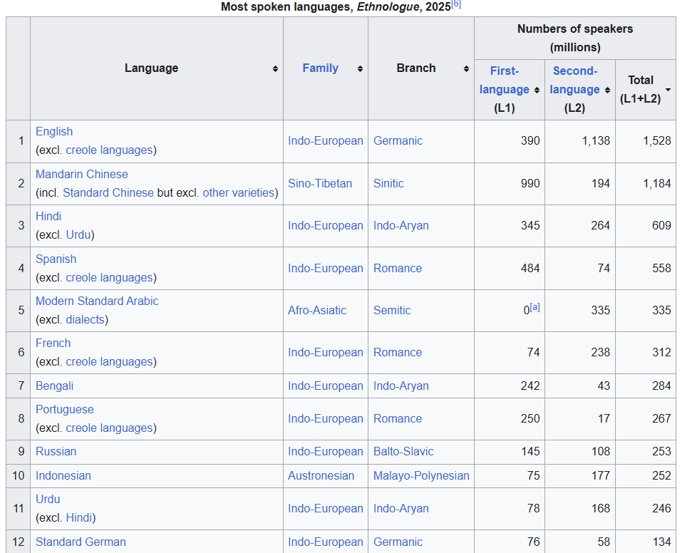
Task: Open Modern Standard Arabic link
Action: tap(97, 301)
